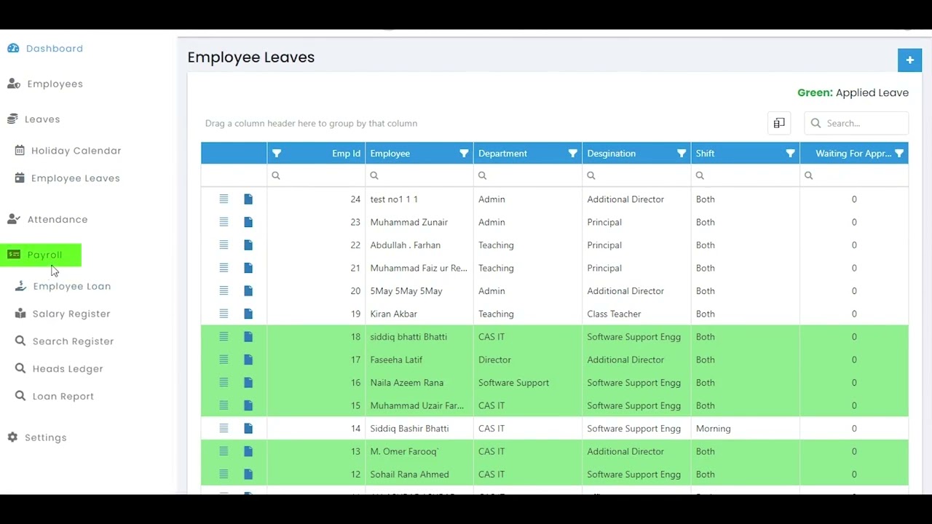Collapse the Payroll sidebar section

41,255
